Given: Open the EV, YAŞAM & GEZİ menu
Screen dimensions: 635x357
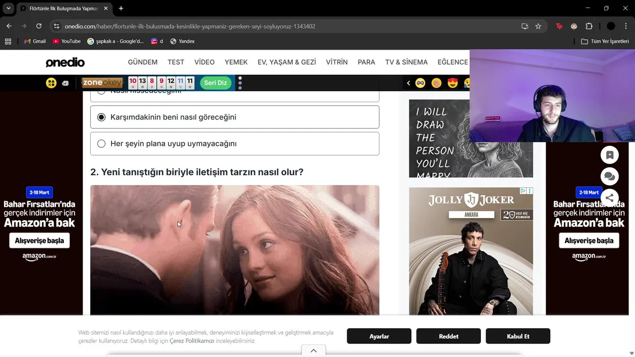Looking at the screenshot, I should [x=287, y=62].
